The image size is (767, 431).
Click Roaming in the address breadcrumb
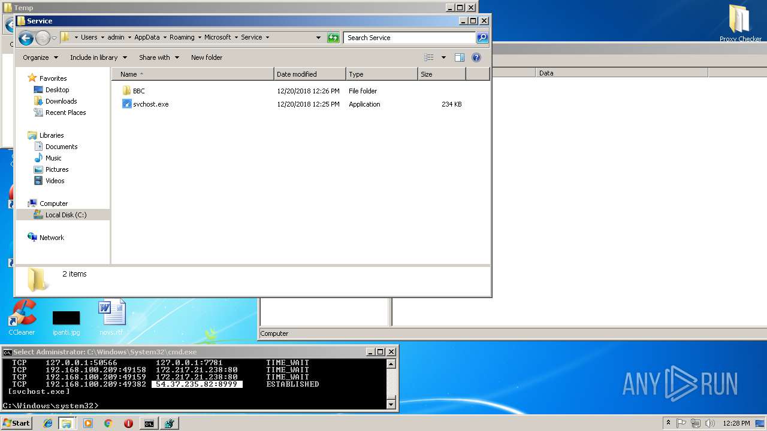point(182,37)
